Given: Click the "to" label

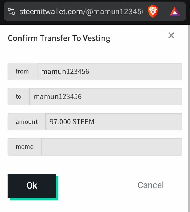Looking at the screenshot, I should point(18,96).
